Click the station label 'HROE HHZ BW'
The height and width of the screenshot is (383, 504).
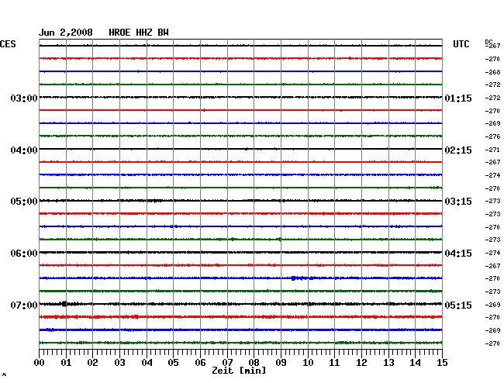[x=139, y=33]
